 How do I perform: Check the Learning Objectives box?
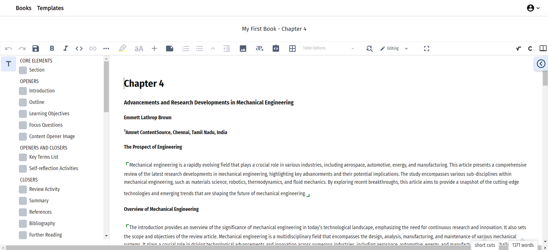[x=23, y=114]
